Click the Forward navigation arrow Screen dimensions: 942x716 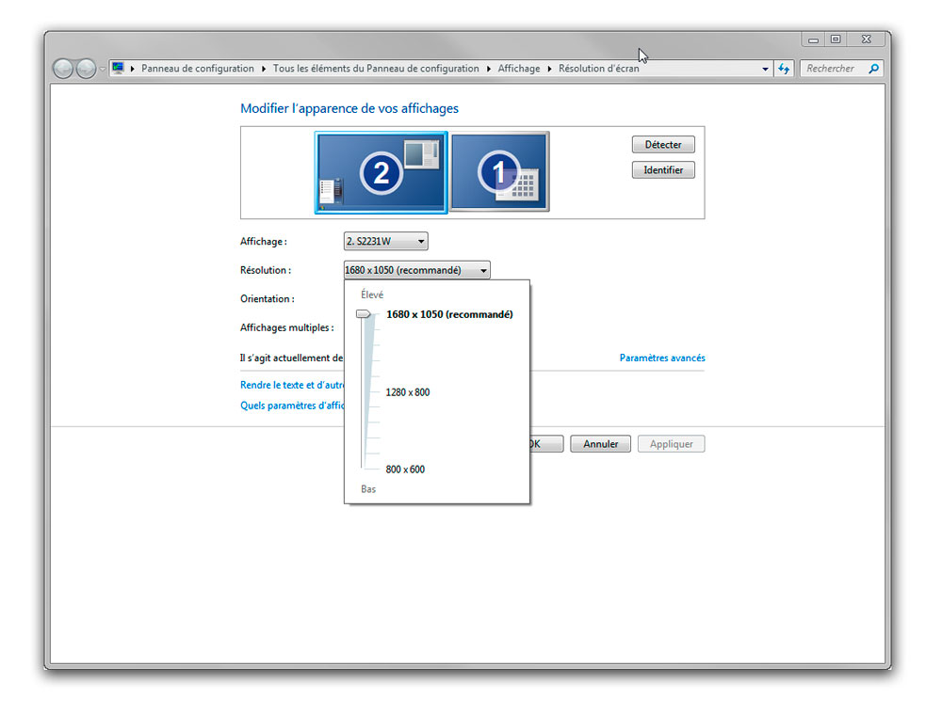(x=86, y=69)
